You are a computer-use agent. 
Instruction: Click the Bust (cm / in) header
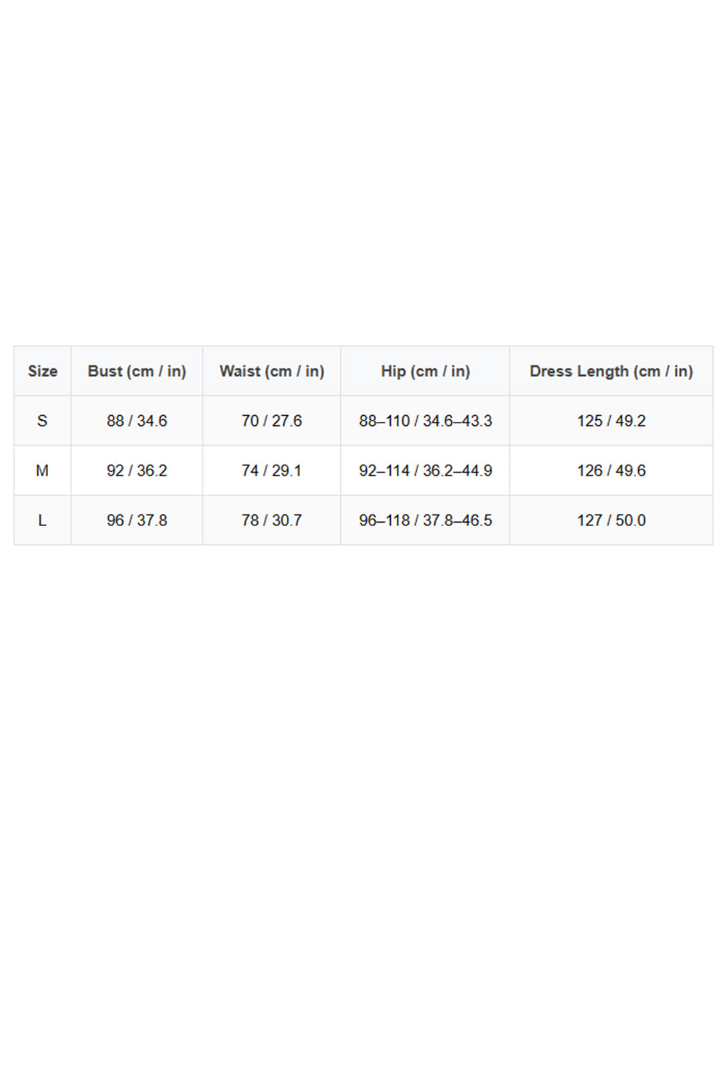point(137,371)
